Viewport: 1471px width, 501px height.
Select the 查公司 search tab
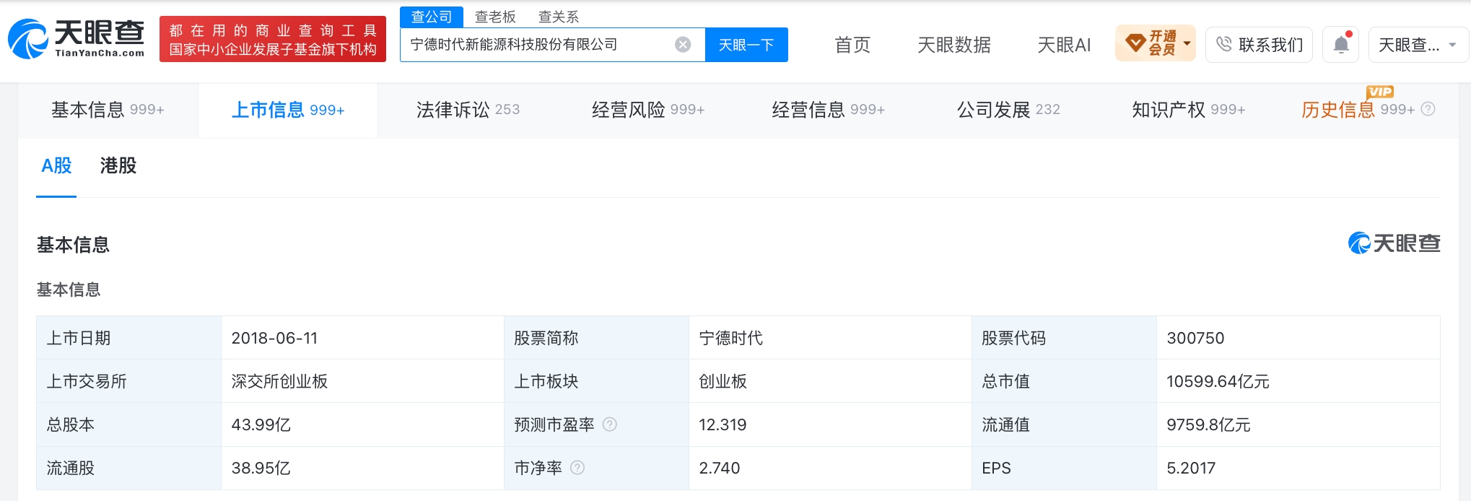point(432,17)
